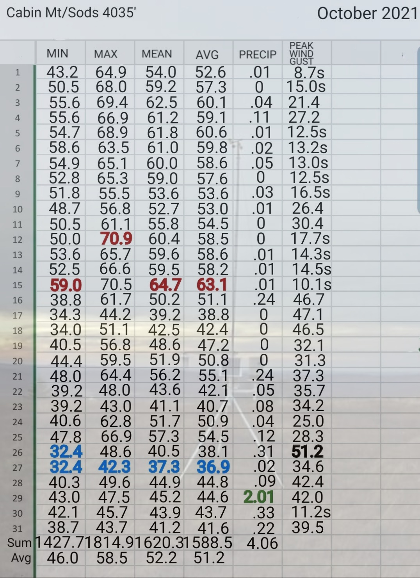Select the PRECIP column header
Viewport: 420px width, 578px height.
(258, 54)
